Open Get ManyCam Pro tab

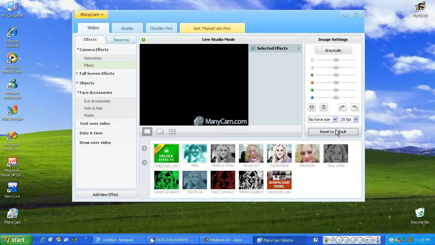pos(212,28)
